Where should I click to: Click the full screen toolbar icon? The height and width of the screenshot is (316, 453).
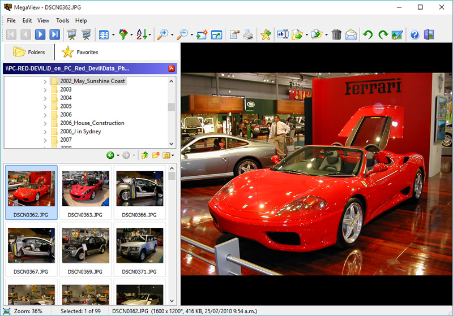click(x=216, y=35)
